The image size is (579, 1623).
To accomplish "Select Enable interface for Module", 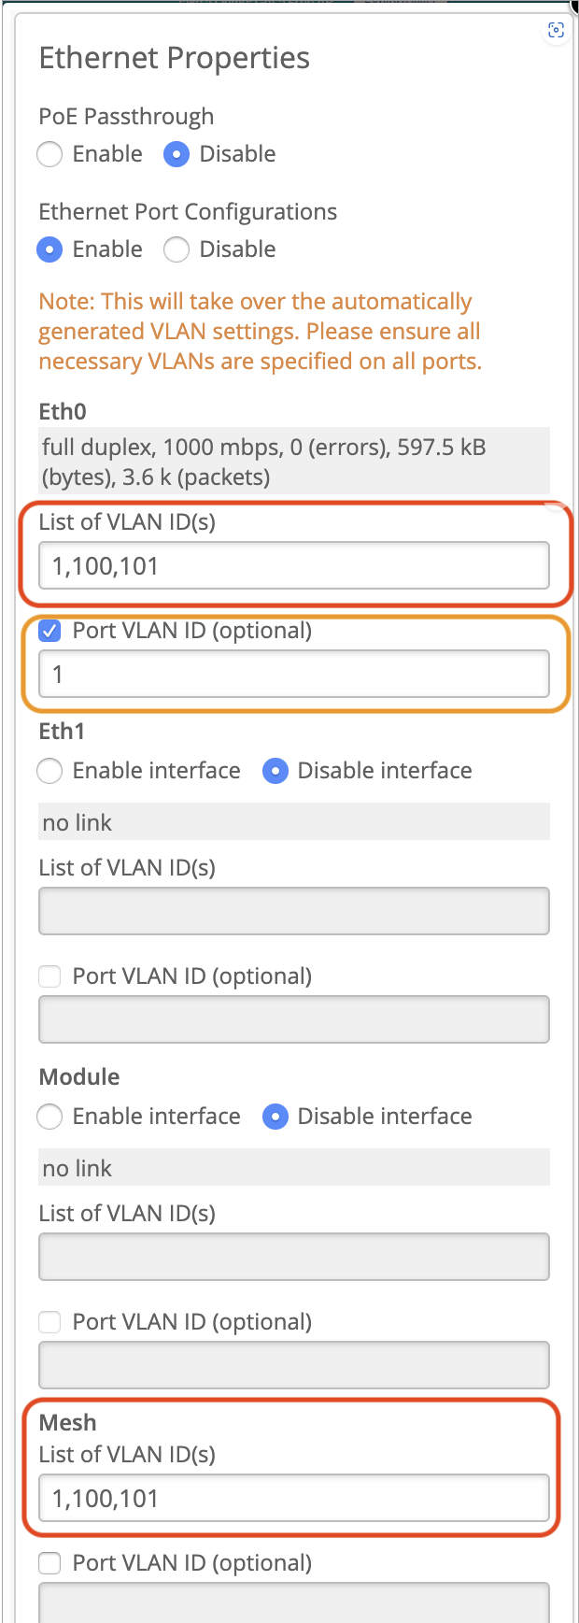I will [50, 1117].
